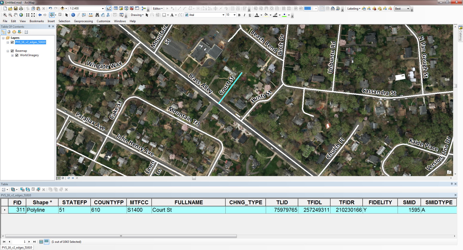
Task: Switch to List By Source view
Action: pos(9,32)
